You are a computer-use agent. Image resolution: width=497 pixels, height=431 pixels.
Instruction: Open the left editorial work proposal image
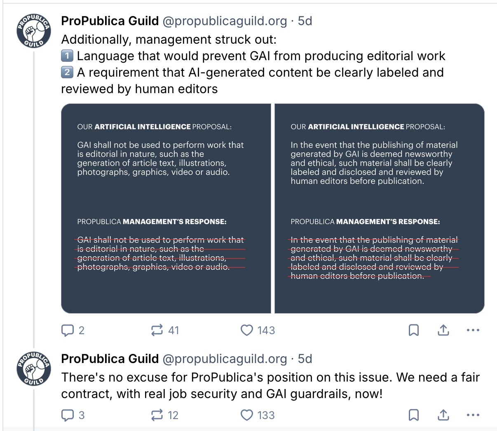[166, 208]
